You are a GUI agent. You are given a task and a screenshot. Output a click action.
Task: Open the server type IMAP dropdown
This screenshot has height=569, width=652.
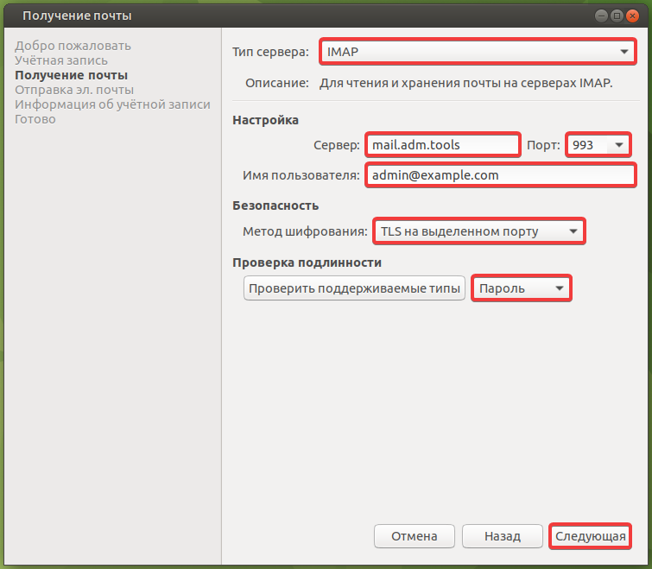478,52
